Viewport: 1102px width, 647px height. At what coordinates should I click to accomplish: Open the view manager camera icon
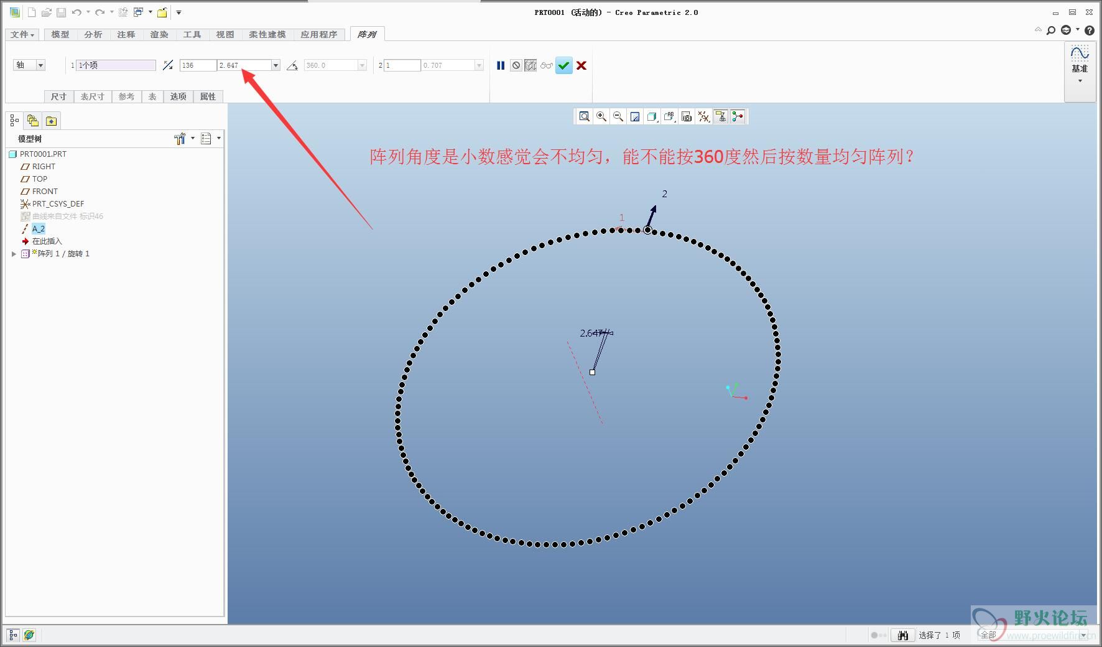click(687, 116)
